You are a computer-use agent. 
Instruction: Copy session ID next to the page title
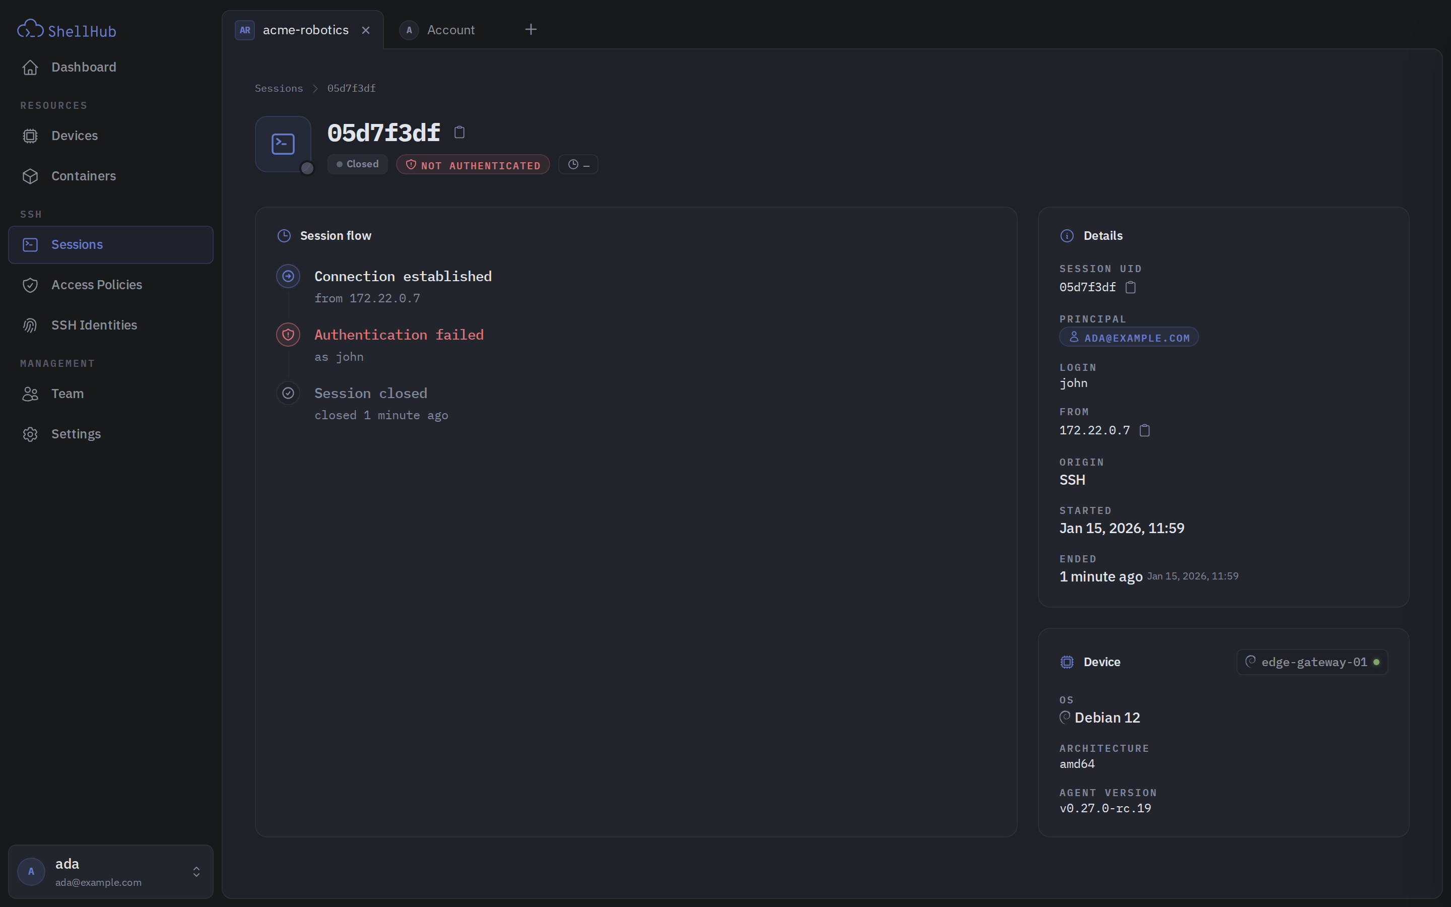[x=459, y=132]
